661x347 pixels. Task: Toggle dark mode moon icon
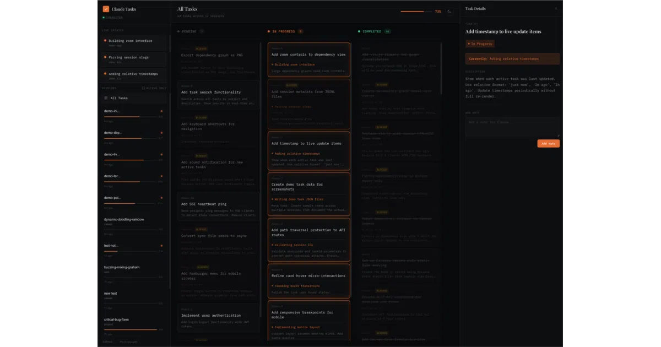tap(449, 11)
